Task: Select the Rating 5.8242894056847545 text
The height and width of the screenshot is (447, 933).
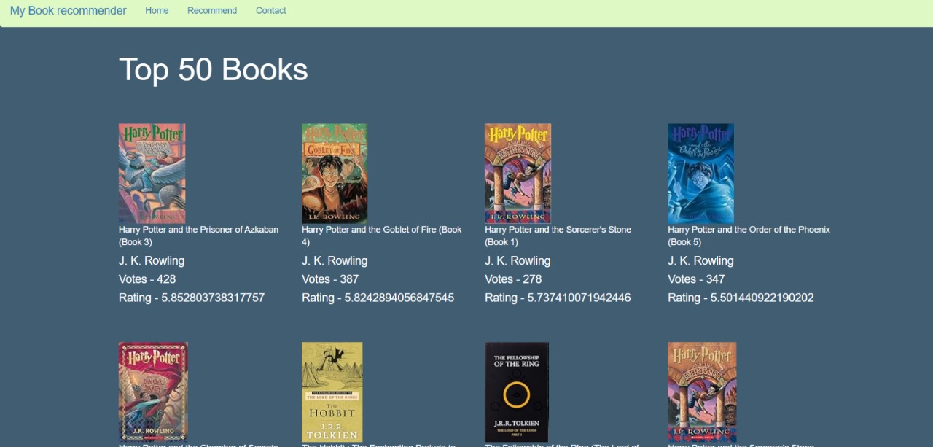Action: (378, 298)
